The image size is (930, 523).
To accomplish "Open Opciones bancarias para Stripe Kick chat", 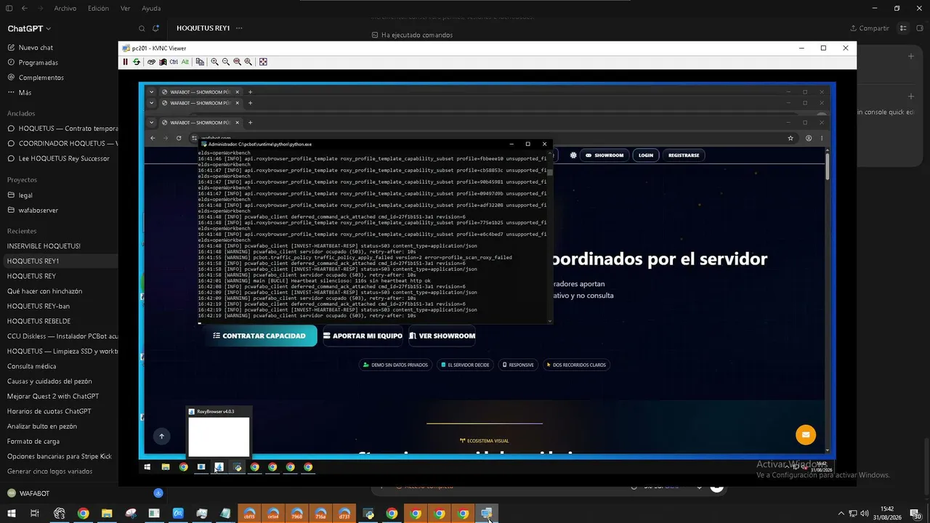I will coord(60,456).
